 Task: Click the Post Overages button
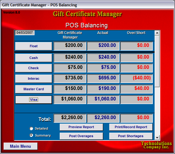81,136
